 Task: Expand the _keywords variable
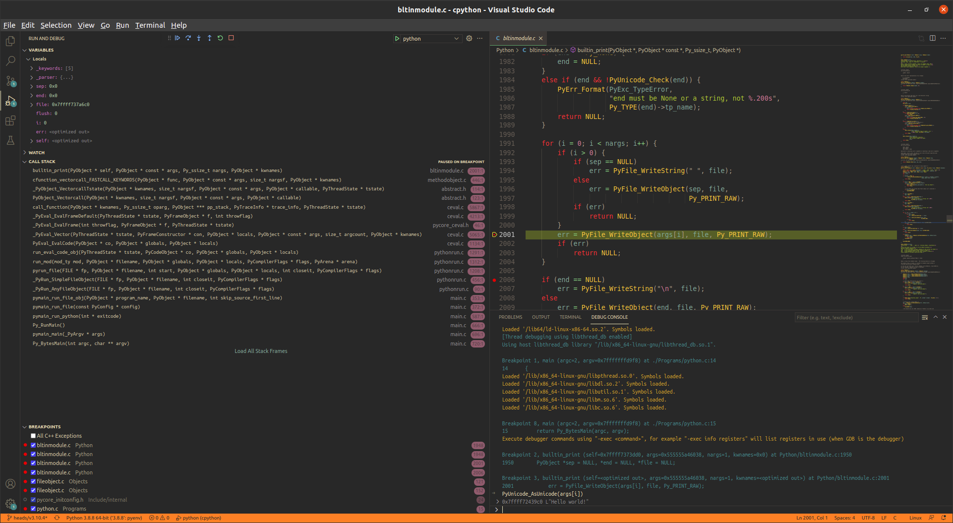point(32,68)
